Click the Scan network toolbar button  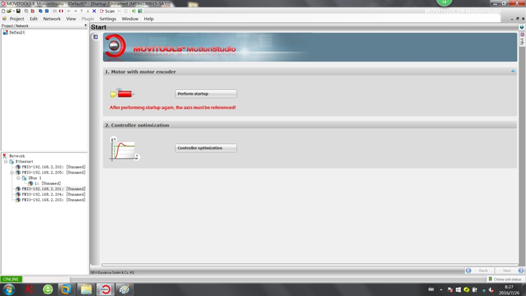[x=107, y=11]
